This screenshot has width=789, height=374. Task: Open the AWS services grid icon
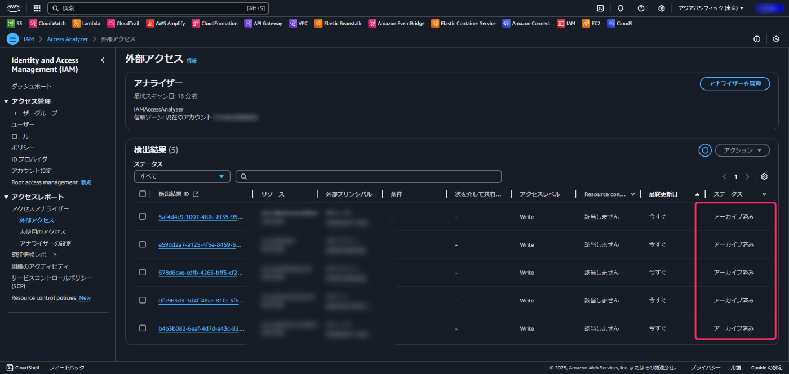pyautogui.click(x=36, y=8)
